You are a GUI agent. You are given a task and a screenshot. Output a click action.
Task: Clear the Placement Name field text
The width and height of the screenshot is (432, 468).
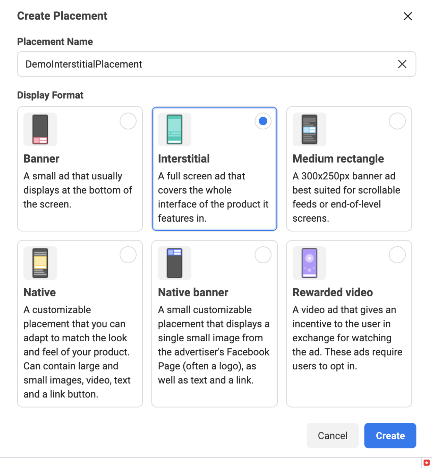pos(402,64)
